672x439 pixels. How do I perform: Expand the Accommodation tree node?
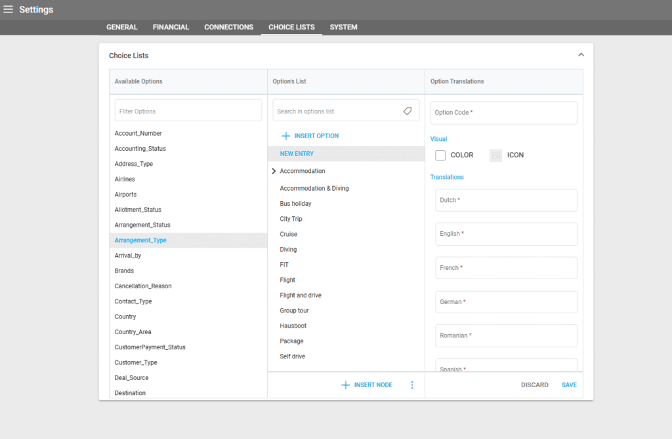(273, 171)
